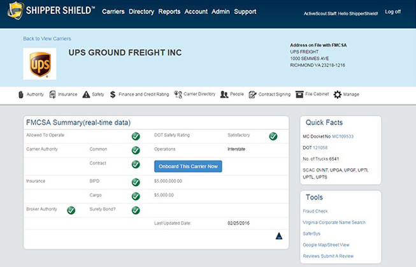Open the Reports menu

click(169, 11)
